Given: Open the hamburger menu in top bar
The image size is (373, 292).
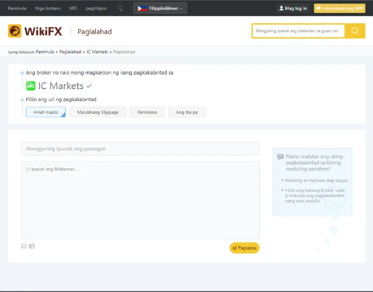Looking at the screenshot, I should click(x=120, y=8).
